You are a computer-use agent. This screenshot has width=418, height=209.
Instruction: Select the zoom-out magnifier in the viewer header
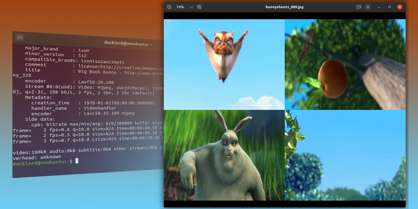(169, 7)
